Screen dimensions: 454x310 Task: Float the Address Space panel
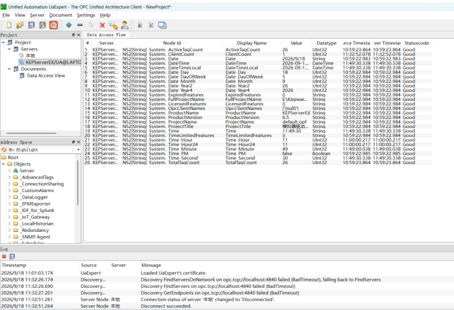(74, 142)
